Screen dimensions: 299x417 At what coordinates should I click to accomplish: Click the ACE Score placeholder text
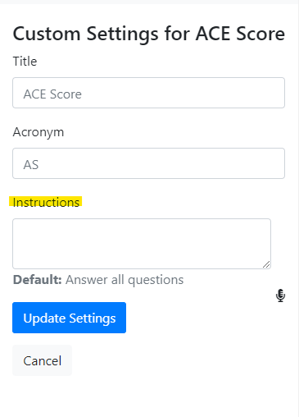(x=52, y=94)
